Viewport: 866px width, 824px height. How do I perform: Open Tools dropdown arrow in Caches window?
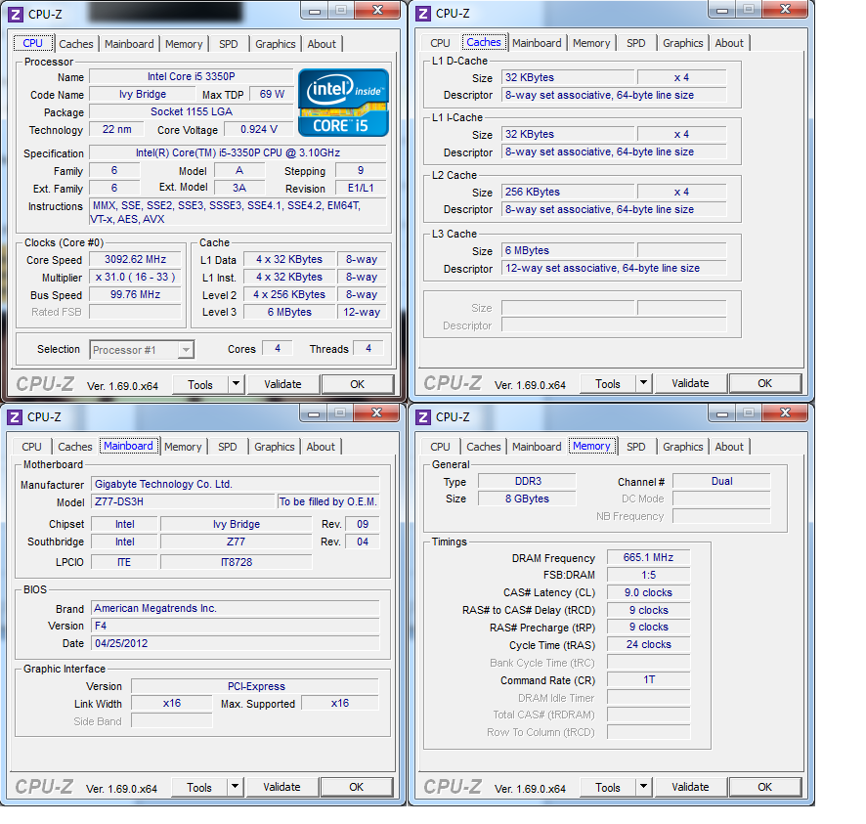643,383
